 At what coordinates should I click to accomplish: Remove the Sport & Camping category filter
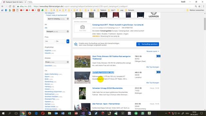(68, 19)
